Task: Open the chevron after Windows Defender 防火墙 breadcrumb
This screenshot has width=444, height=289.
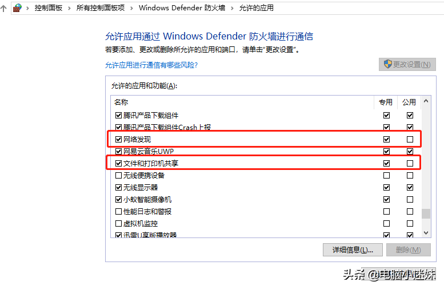Action: click(x=232, y=8)
